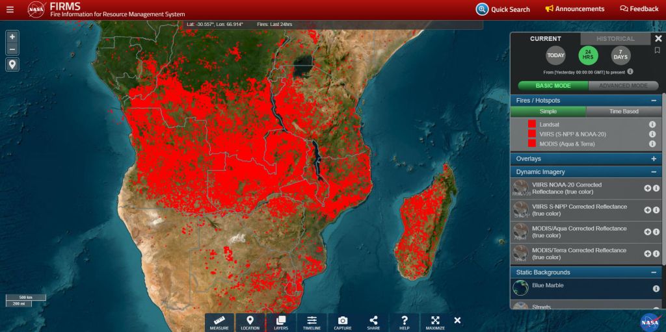
Task: Collapse the Dynamic Imagery section
Action: 653,172
